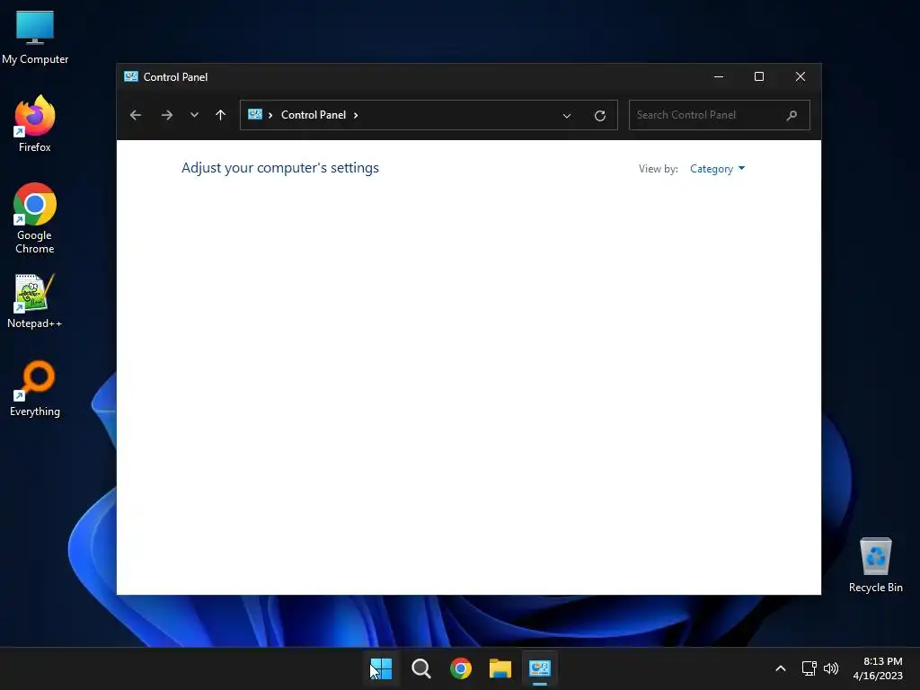
Task: Go up one level with up arrow
Action: pyautogui.click(x=221, y=115)
